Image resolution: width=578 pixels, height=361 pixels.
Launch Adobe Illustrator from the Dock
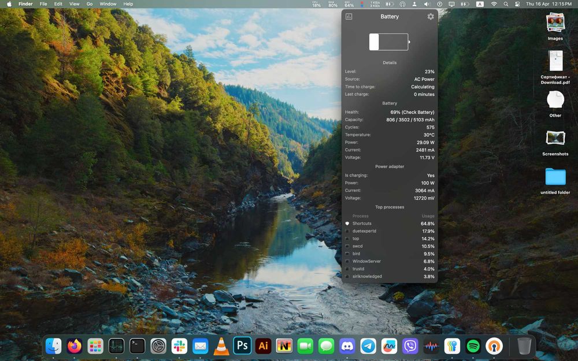click(263, 346)
